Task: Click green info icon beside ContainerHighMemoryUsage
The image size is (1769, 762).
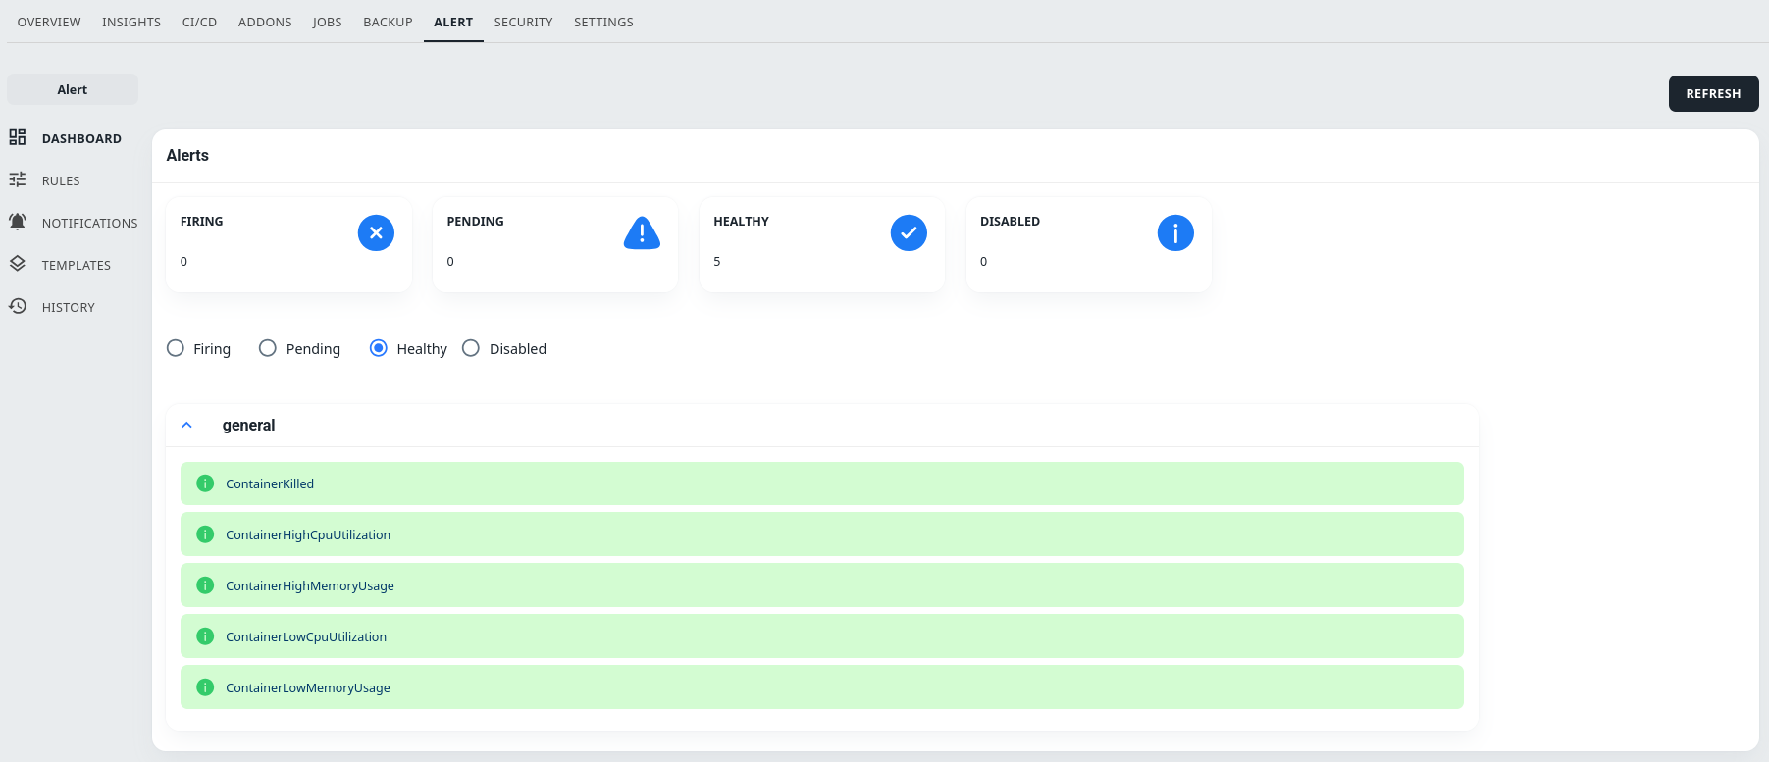Action: tap(205, 585)
